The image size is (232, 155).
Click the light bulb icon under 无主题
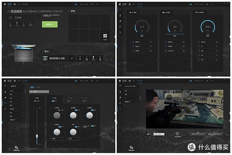click(x=17, y=24)
